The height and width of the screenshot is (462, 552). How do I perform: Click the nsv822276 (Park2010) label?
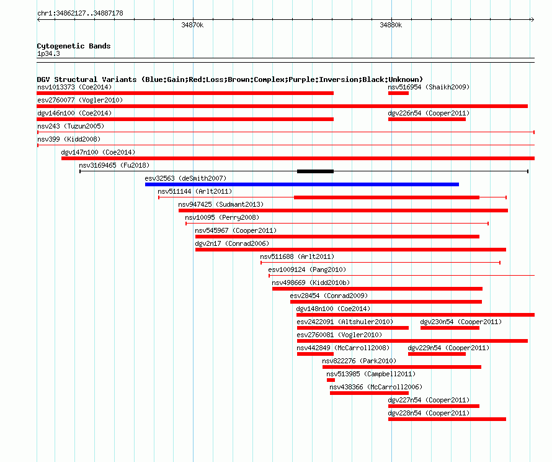(359, 361)
